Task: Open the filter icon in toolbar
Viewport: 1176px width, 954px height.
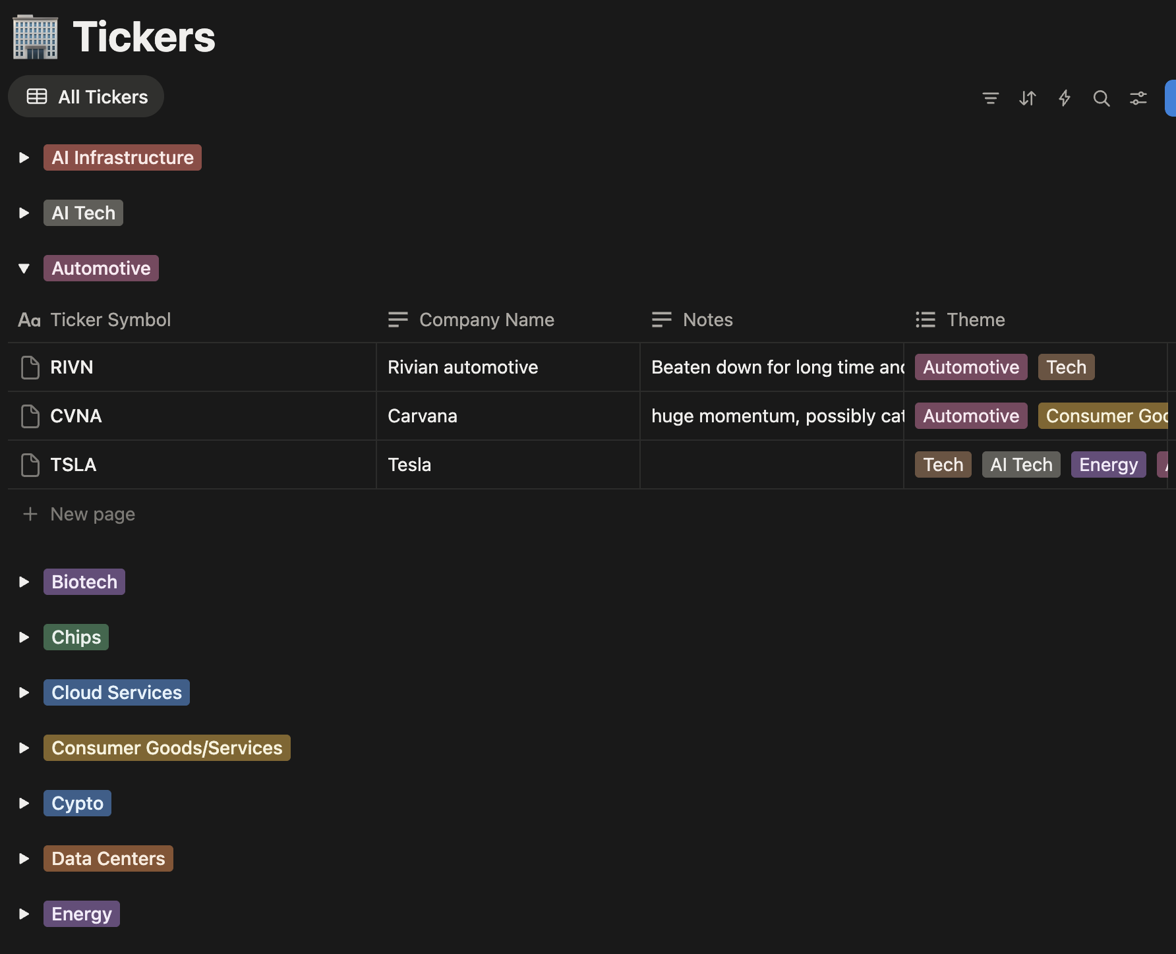Action: pos(990,98)
